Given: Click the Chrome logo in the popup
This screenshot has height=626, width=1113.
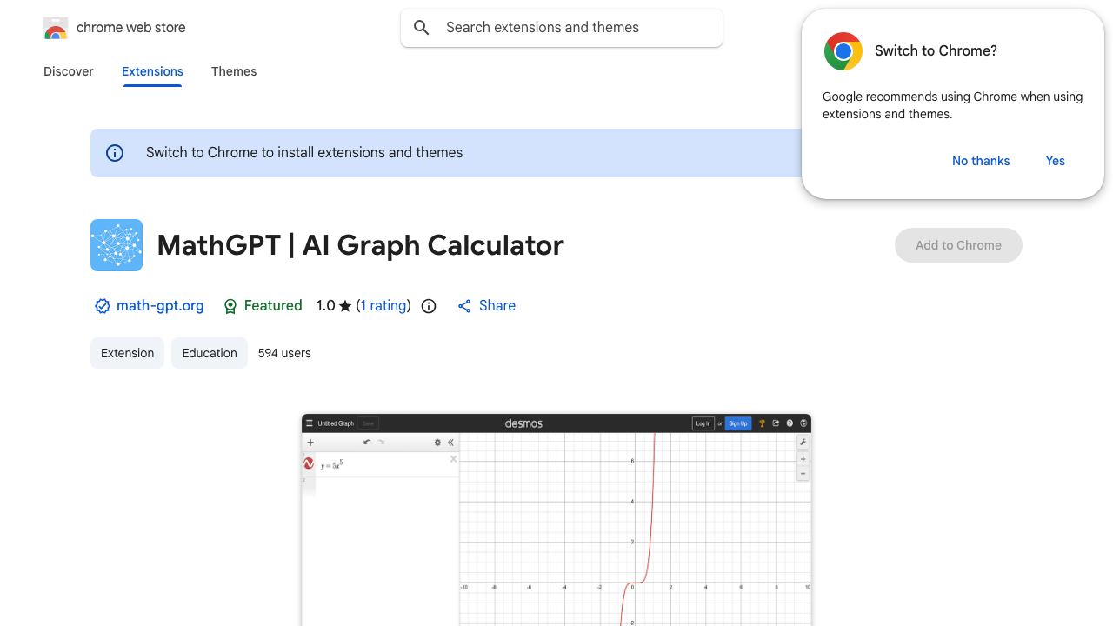Looking at the screenshot, I should pos(843,51).
